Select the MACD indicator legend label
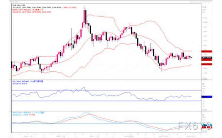Viewport: 222px width, 138px height. coord(28,113)
